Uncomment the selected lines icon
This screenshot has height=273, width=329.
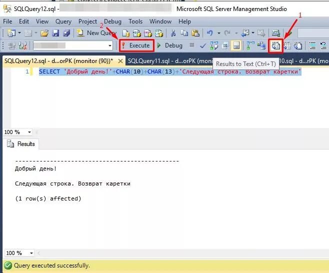[323, 45]
